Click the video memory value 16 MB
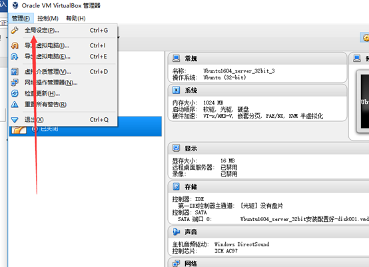 tap(228, 160)
